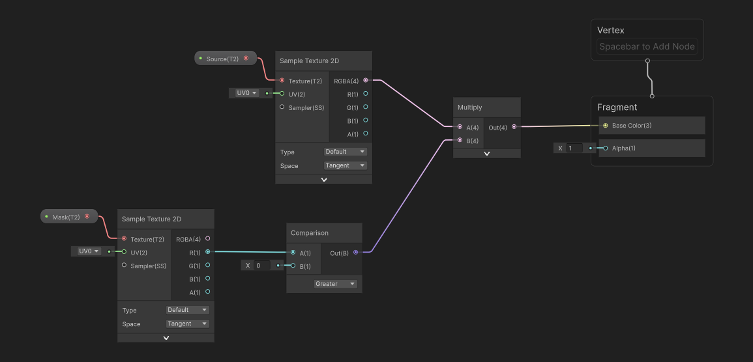
Task: Collapse the top Sample Texture 2D node chevron
Action: [x=323, y=180]
